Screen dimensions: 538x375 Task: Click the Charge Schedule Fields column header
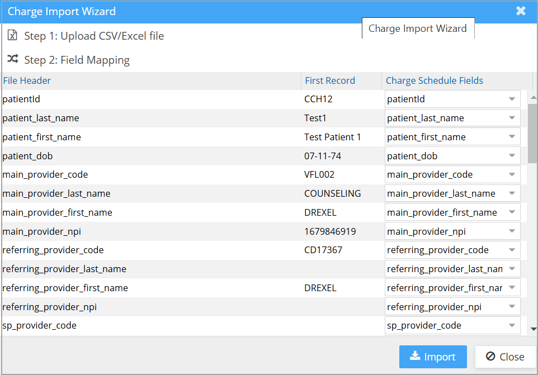pyautogui.click(x=434, y=80)
